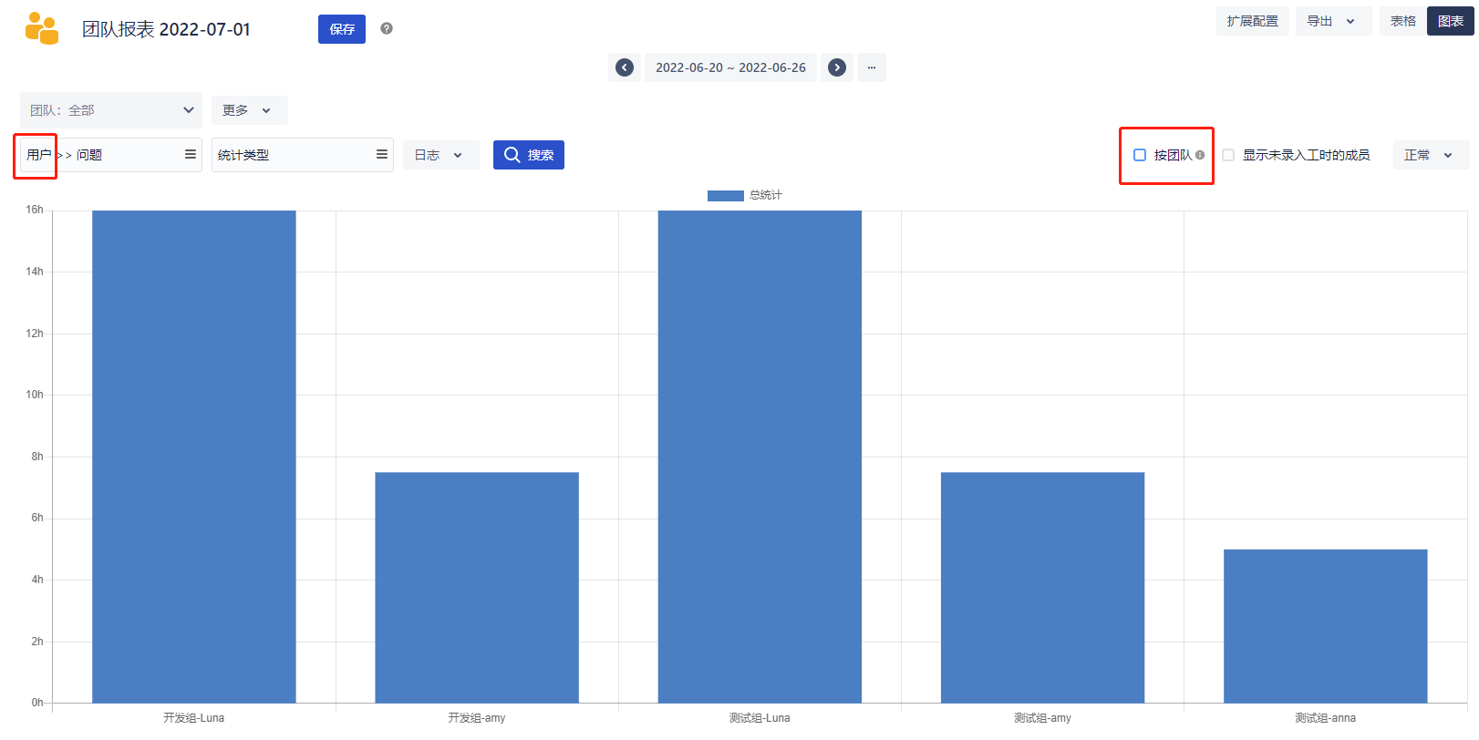Image resolution: width=1479 pixels, height=740 pixels.
Task: Click the team report people icon
Action: 42,29
